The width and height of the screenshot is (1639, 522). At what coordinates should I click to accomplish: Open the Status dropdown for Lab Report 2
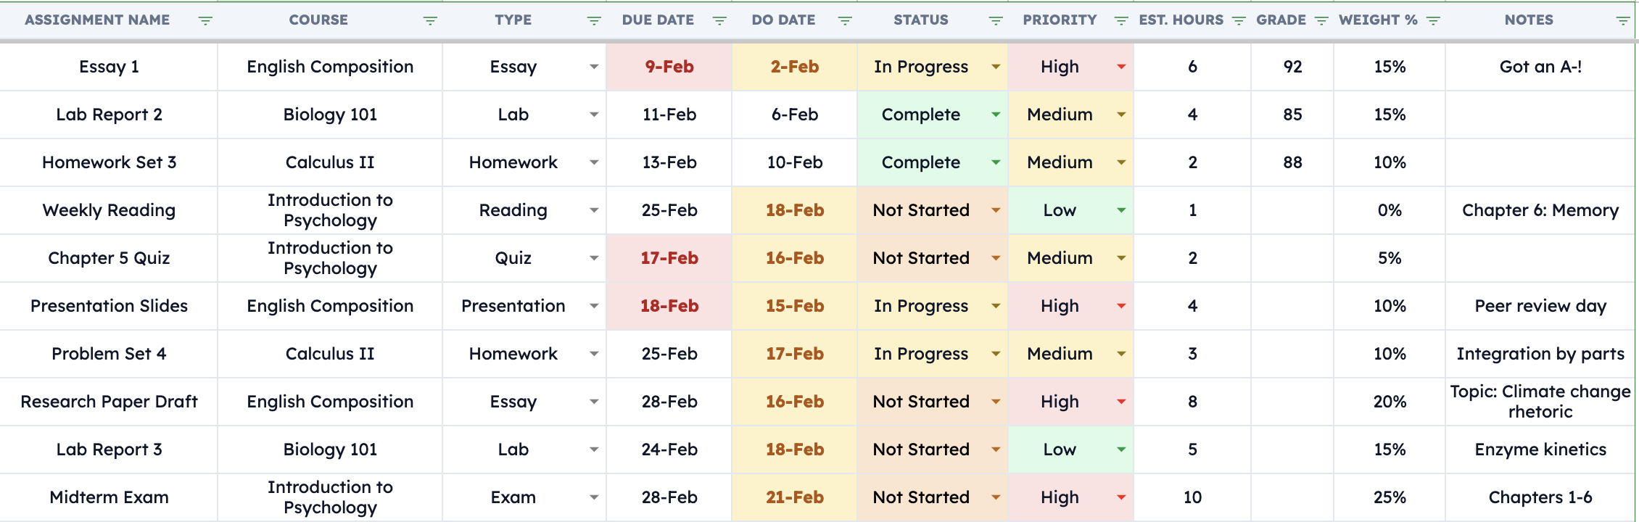(994, 115)
